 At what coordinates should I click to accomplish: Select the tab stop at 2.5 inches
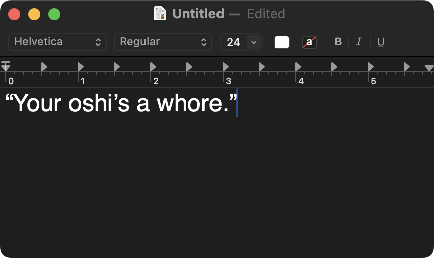click(189, 67)
